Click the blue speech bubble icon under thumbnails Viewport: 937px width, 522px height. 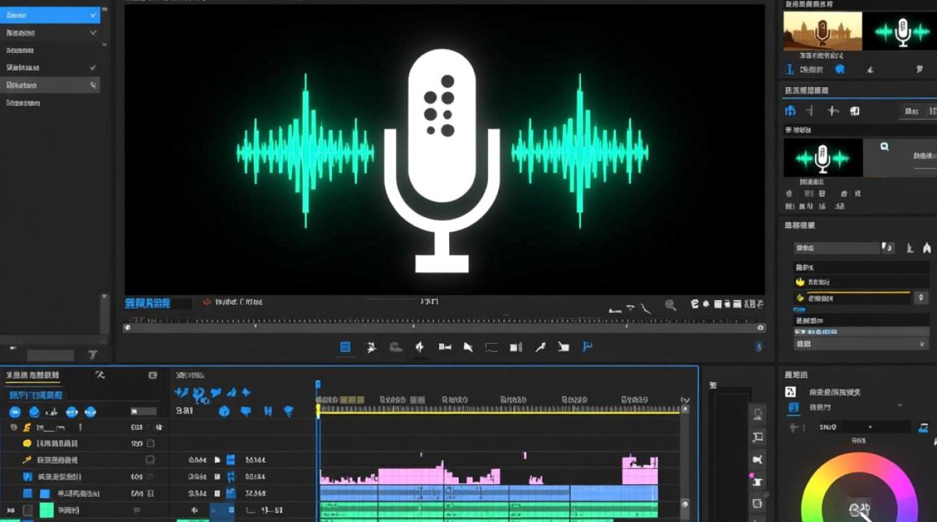tap(840, 69)
